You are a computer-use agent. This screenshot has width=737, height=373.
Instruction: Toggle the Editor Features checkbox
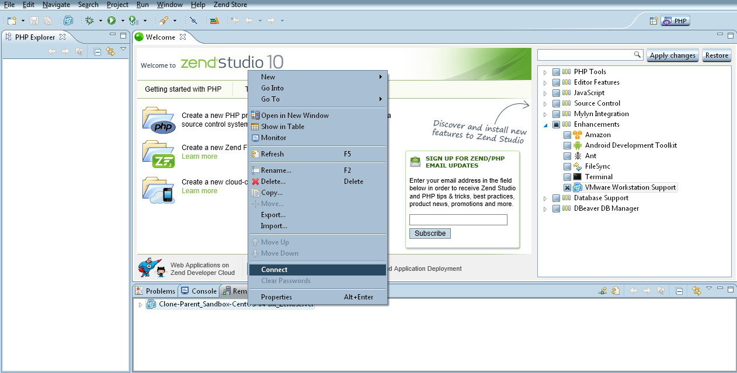[x=556, y=82]
